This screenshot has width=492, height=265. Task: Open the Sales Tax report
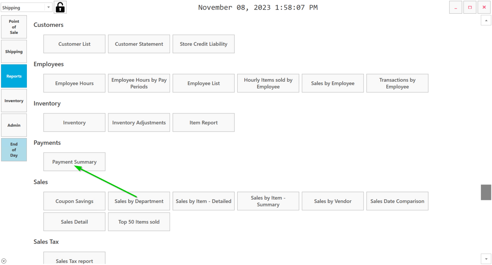click(74, 260)
